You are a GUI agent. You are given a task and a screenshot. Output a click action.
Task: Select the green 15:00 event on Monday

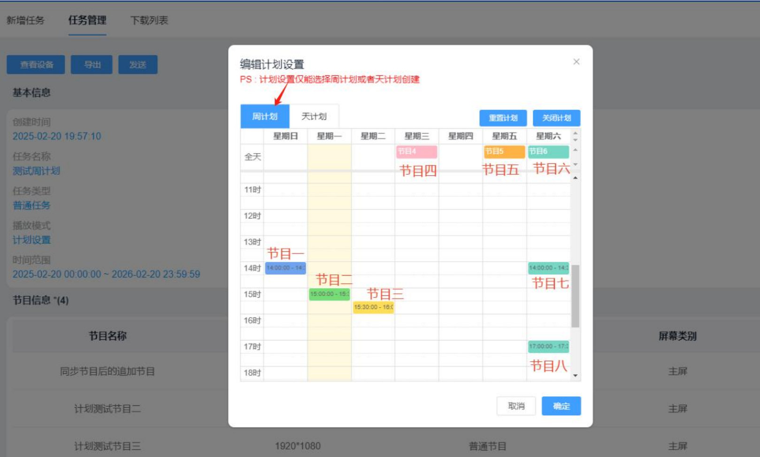point(329,294)
